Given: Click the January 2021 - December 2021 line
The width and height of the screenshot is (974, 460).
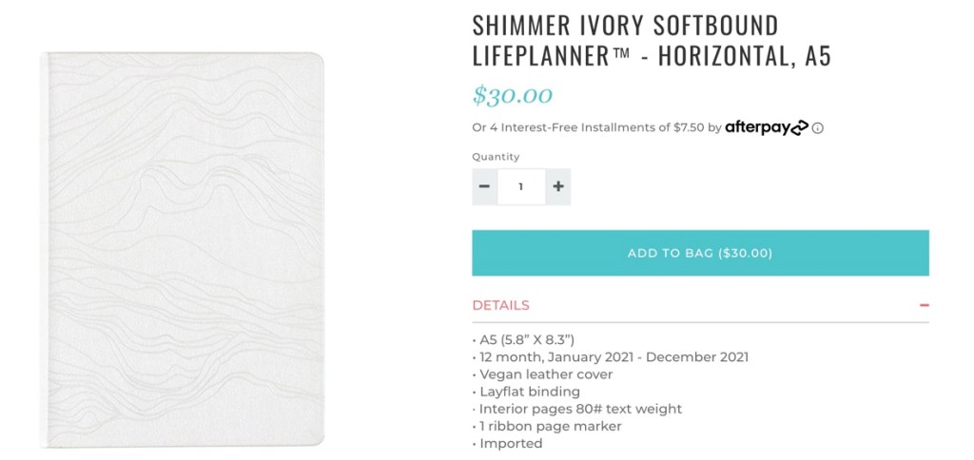Looking at the screenshot, I should pos(610,357).
